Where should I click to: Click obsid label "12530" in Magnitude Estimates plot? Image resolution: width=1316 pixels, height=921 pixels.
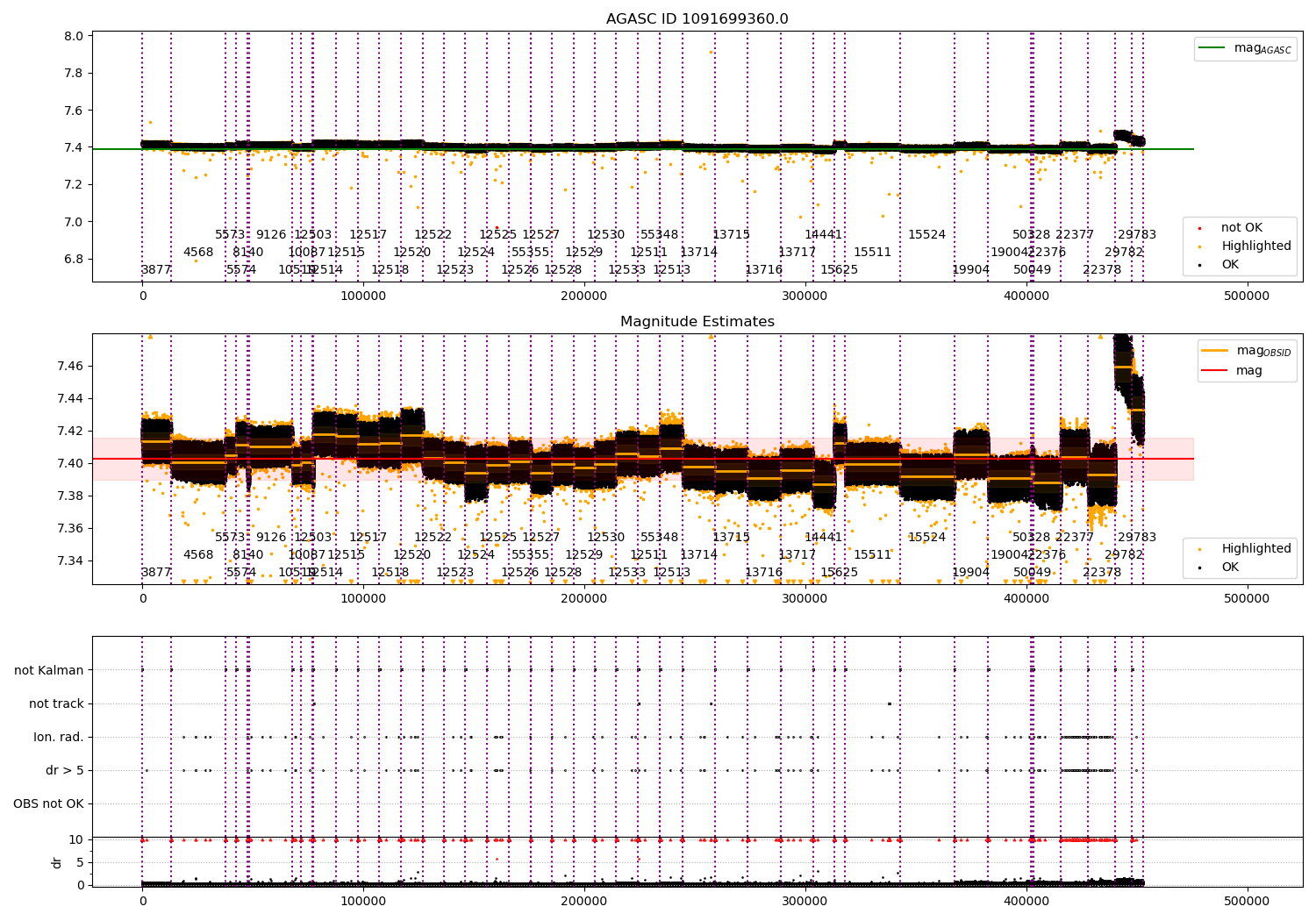click(x=606, y=538)
